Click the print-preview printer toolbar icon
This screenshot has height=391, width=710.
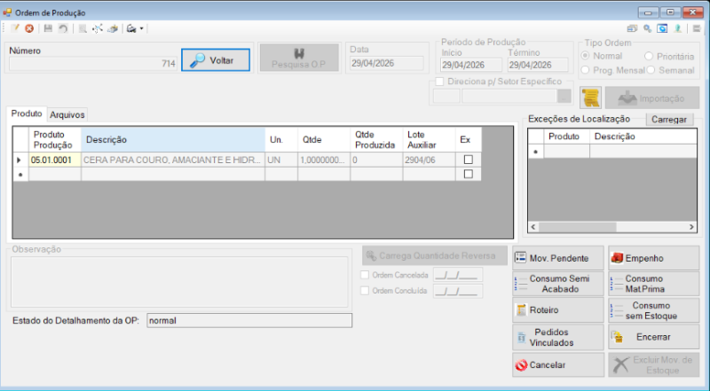tap(113, 28)
